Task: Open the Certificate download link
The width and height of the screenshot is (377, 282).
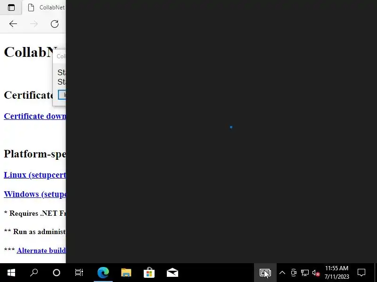Action: point(35,116)
